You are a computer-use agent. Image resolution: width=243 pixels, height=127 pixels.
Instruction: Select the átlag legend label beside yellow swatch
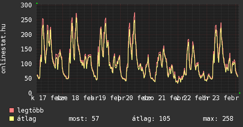[27, 119]
